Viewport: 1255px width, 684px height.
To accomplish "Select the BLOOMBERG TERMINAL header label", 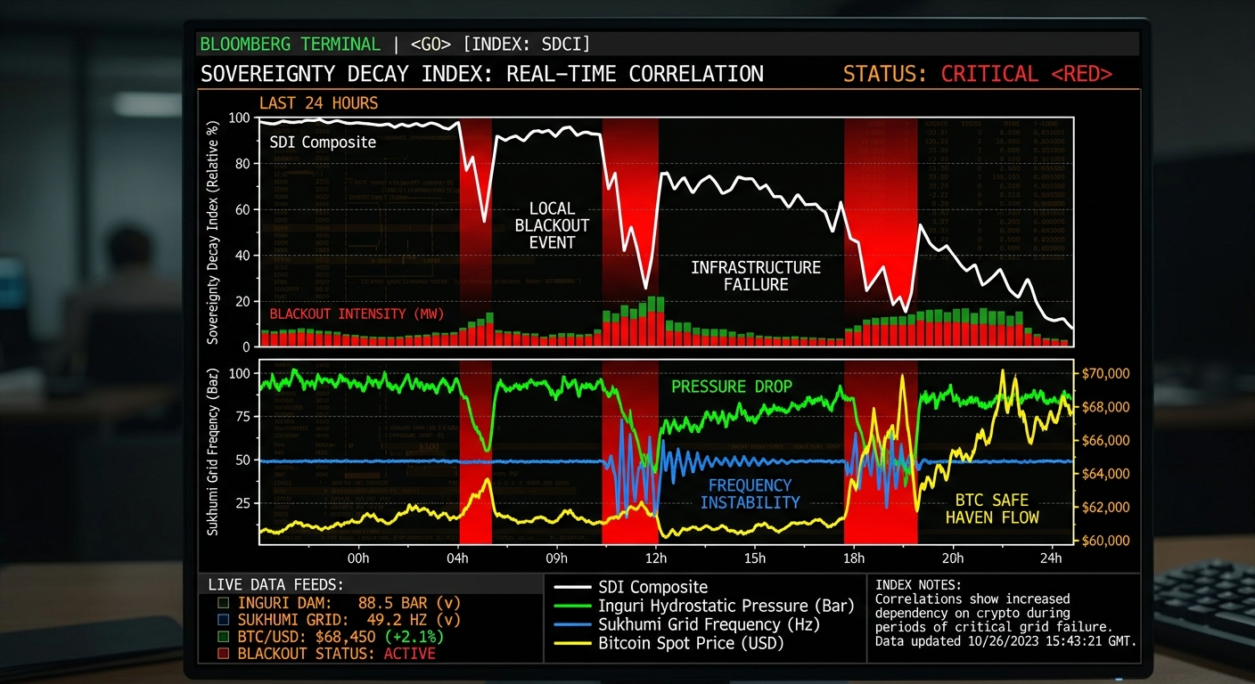I will 290,44.
